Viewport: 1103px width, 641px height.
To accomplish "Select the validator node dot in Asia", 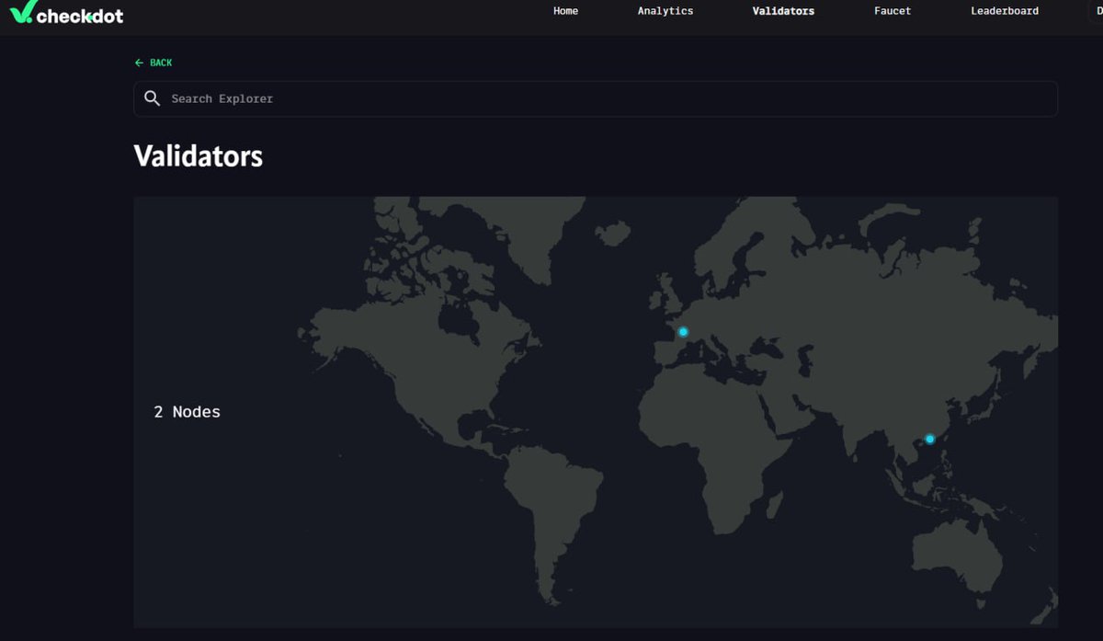I will point(929,439).
